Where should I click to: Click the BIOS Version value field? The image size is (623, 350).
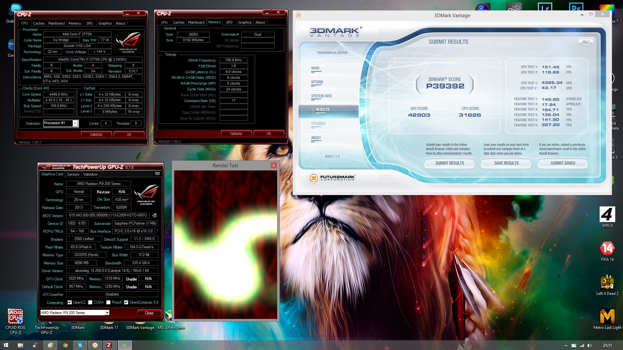click(x=108, y=215)
